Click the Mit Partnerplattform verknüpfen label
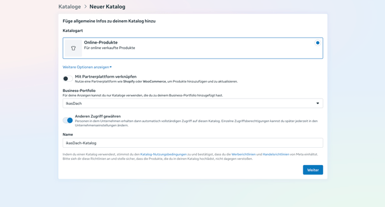The width and height of the screenshot is (385, 207). coord(106,77)
